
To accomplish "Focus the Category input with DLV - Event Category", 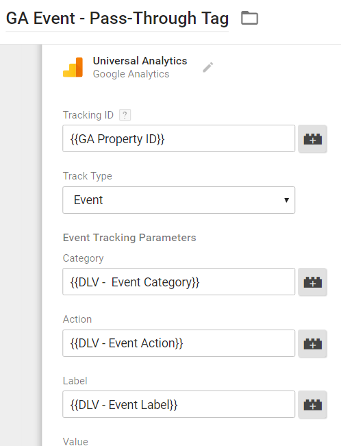I will 179,282.
